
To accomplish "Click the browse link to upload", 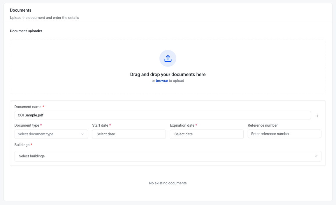I will pyautogui.click(x=162, y=81).
